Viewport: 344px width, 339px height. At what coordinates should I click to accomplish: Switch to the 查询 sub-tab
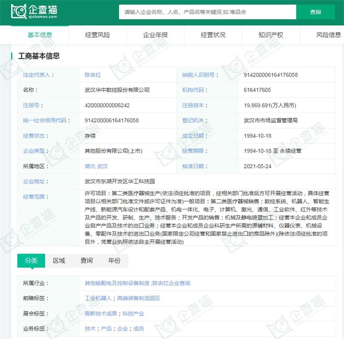point(86,261)
